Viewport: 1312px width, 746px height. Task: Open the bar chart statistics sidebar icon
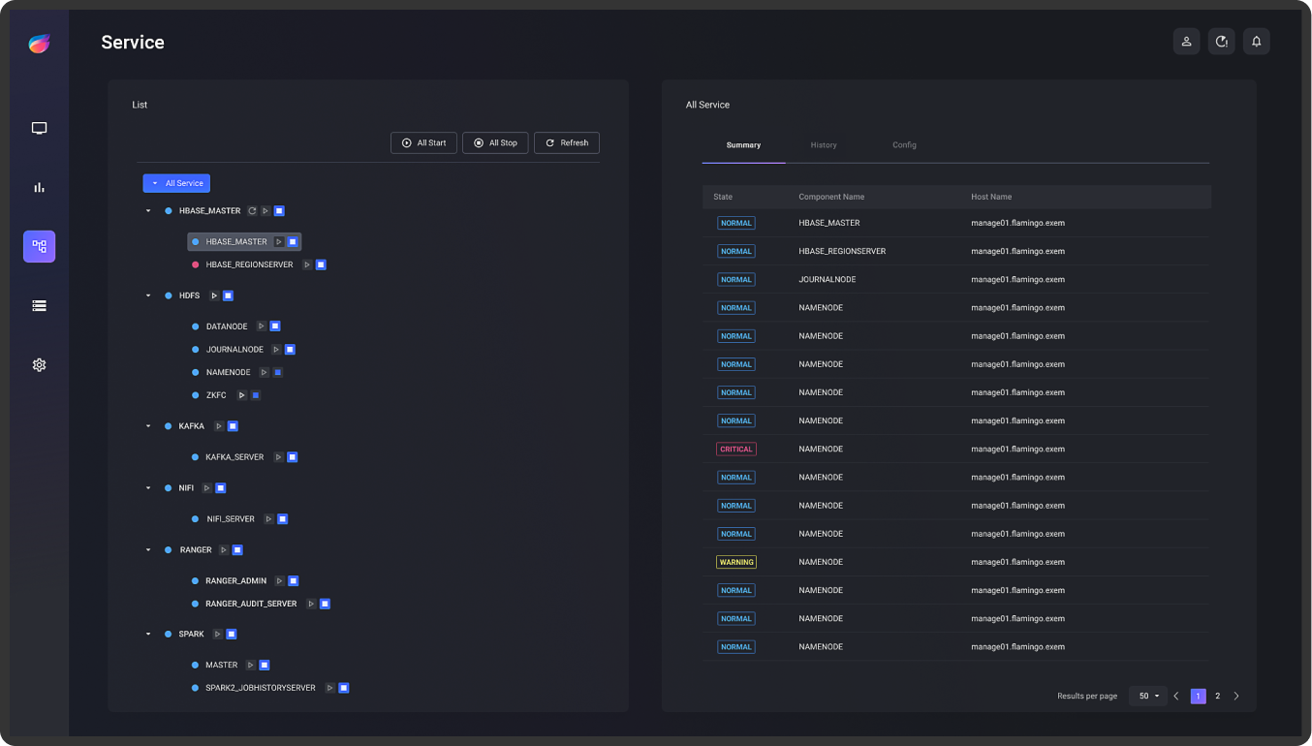click(39, 187)
